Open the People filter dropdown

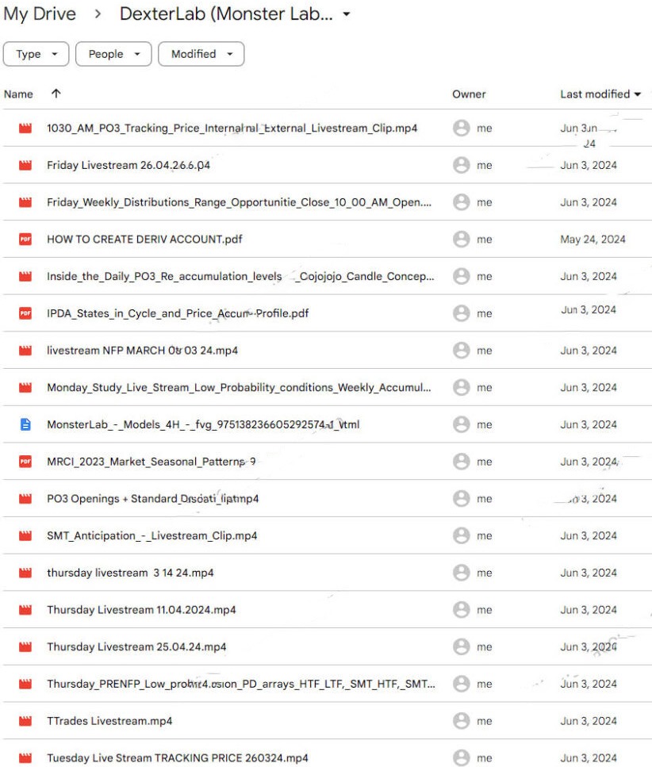(x=113, y=54)
